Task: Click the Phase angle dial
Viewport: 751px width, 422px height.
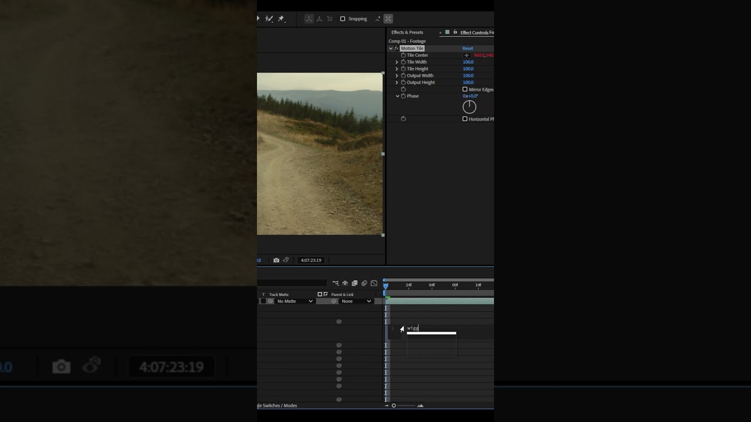Action: [469, 107]
